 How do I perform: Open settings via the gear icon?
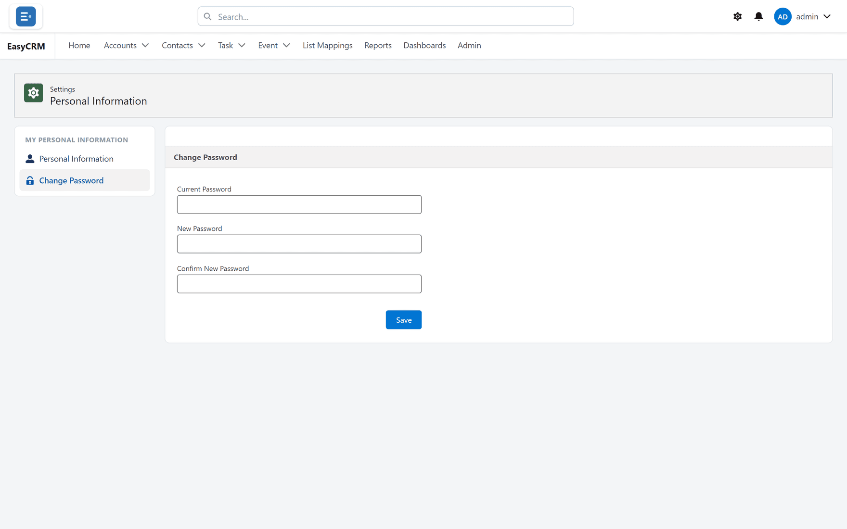737,16
